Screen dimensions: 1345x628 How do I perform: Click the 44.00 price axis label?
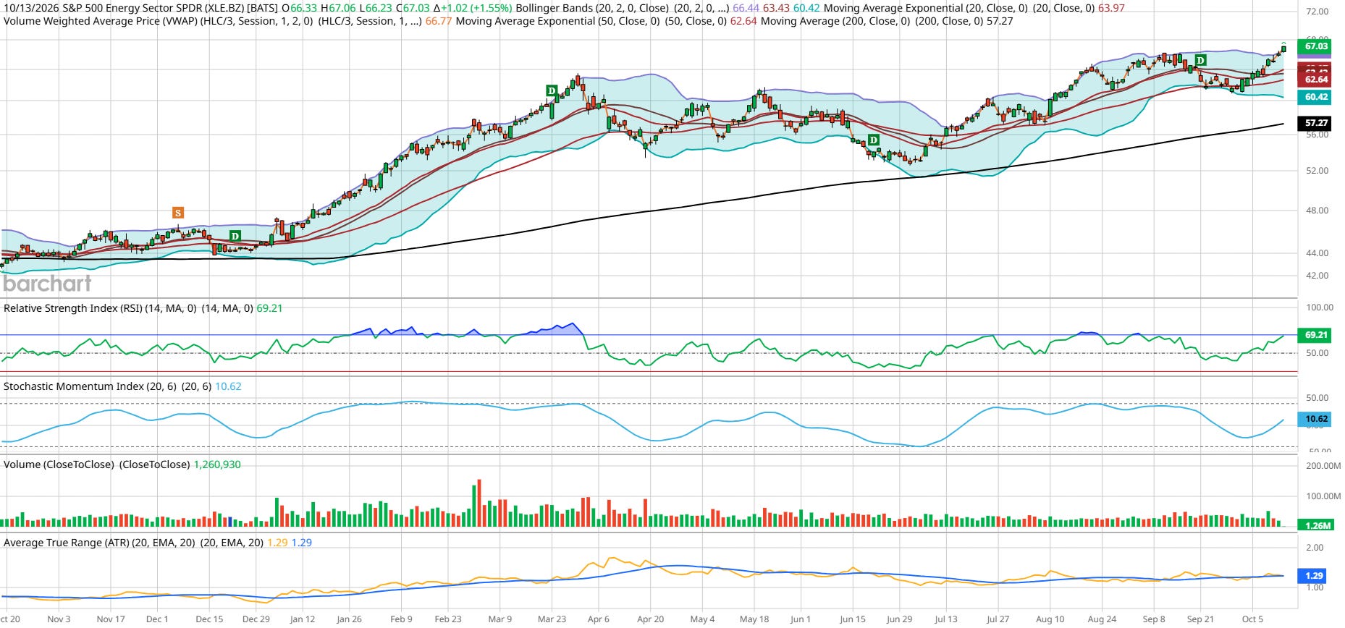(1317, 253)
